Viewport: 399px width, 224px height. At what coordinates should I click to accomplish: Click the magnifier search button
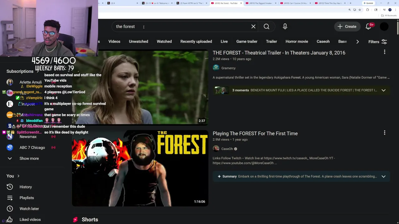(267, 26)
